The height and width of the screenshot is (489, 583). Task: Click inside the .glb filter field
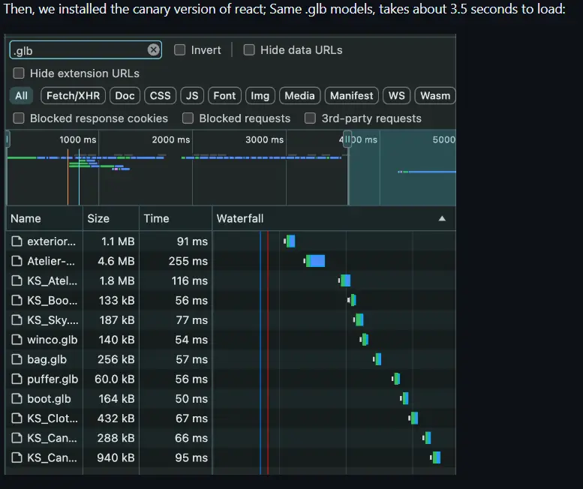tap(80, 50)
